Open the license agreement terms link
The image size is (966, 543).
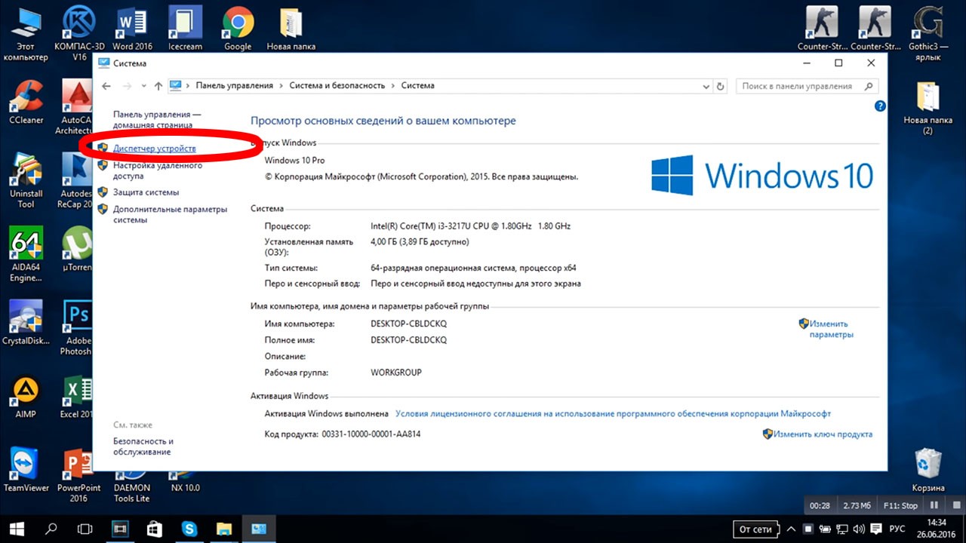click(613, 414)
